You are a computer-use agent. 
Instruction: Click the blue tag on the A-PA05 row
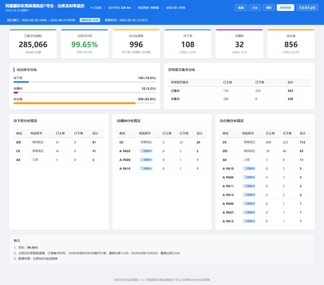[146, 151]
